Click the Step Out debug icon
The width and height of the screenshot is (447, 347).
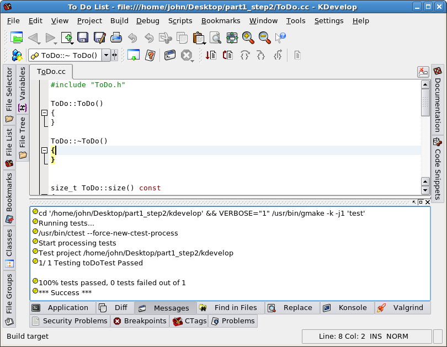278,55
